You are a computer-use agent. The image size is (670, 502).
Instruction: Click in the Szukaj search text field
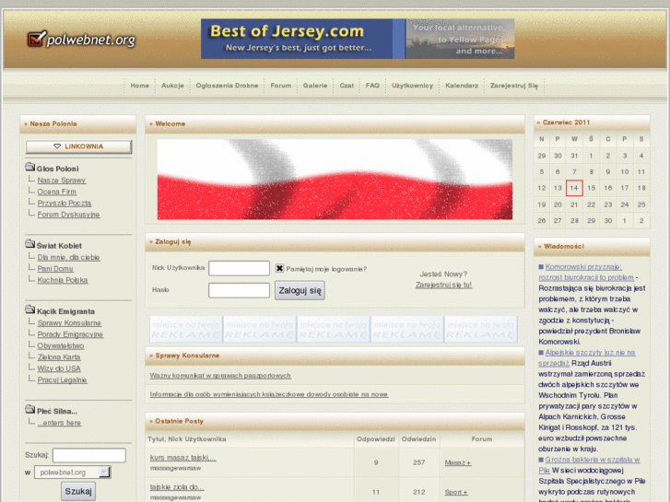[88, 455]
